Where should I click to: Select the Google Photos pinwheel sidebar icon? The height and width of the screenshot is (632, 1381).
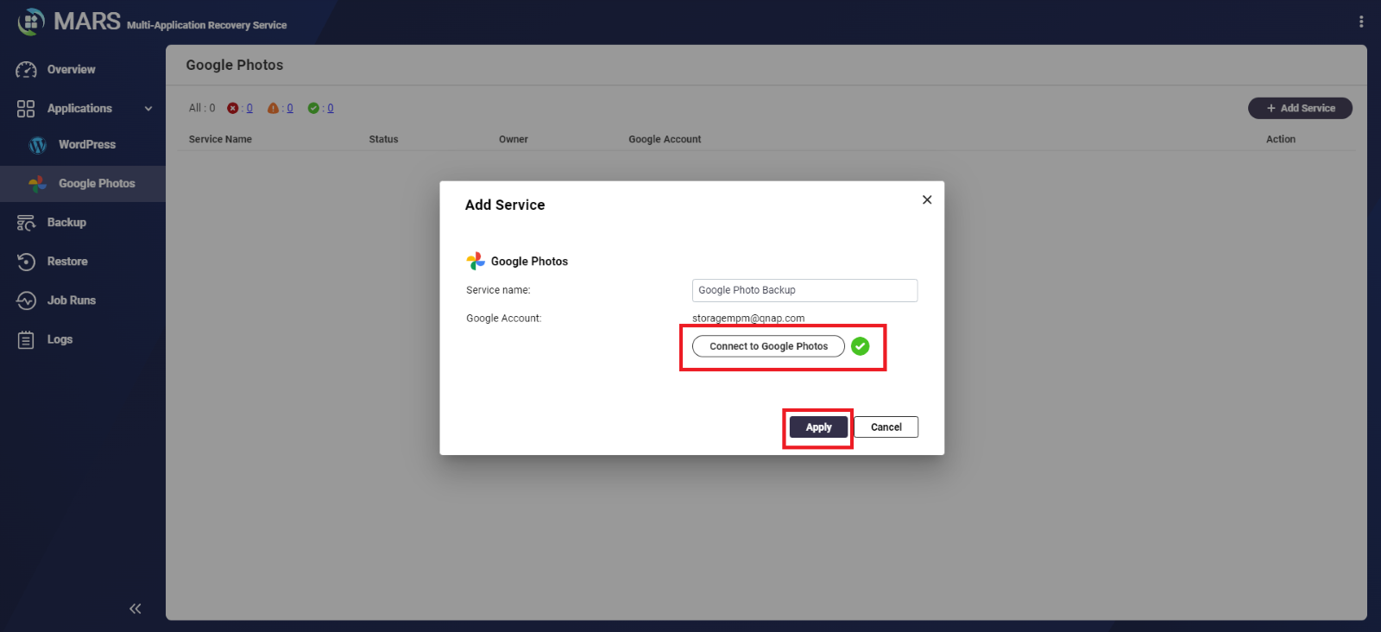[37, 184]
